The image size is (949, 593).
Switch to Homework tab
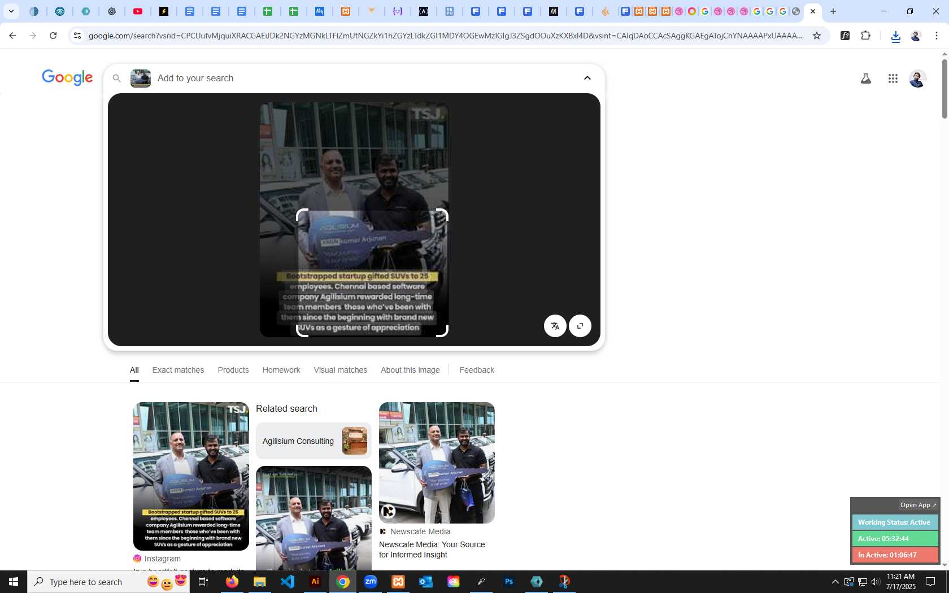pyautogui.click(x=281, y=370)
